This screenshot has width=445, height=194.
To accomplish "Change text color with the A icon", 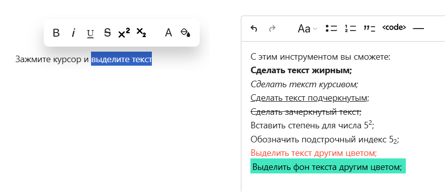I will [x=168, y=33].
